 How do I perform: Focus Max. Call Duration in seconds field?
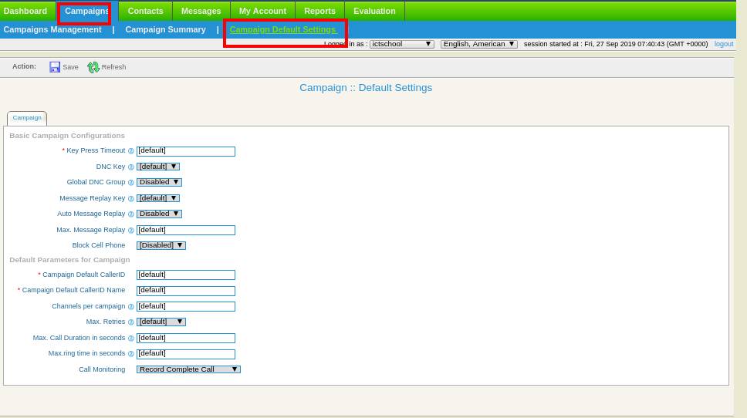(x=186, y=338)
